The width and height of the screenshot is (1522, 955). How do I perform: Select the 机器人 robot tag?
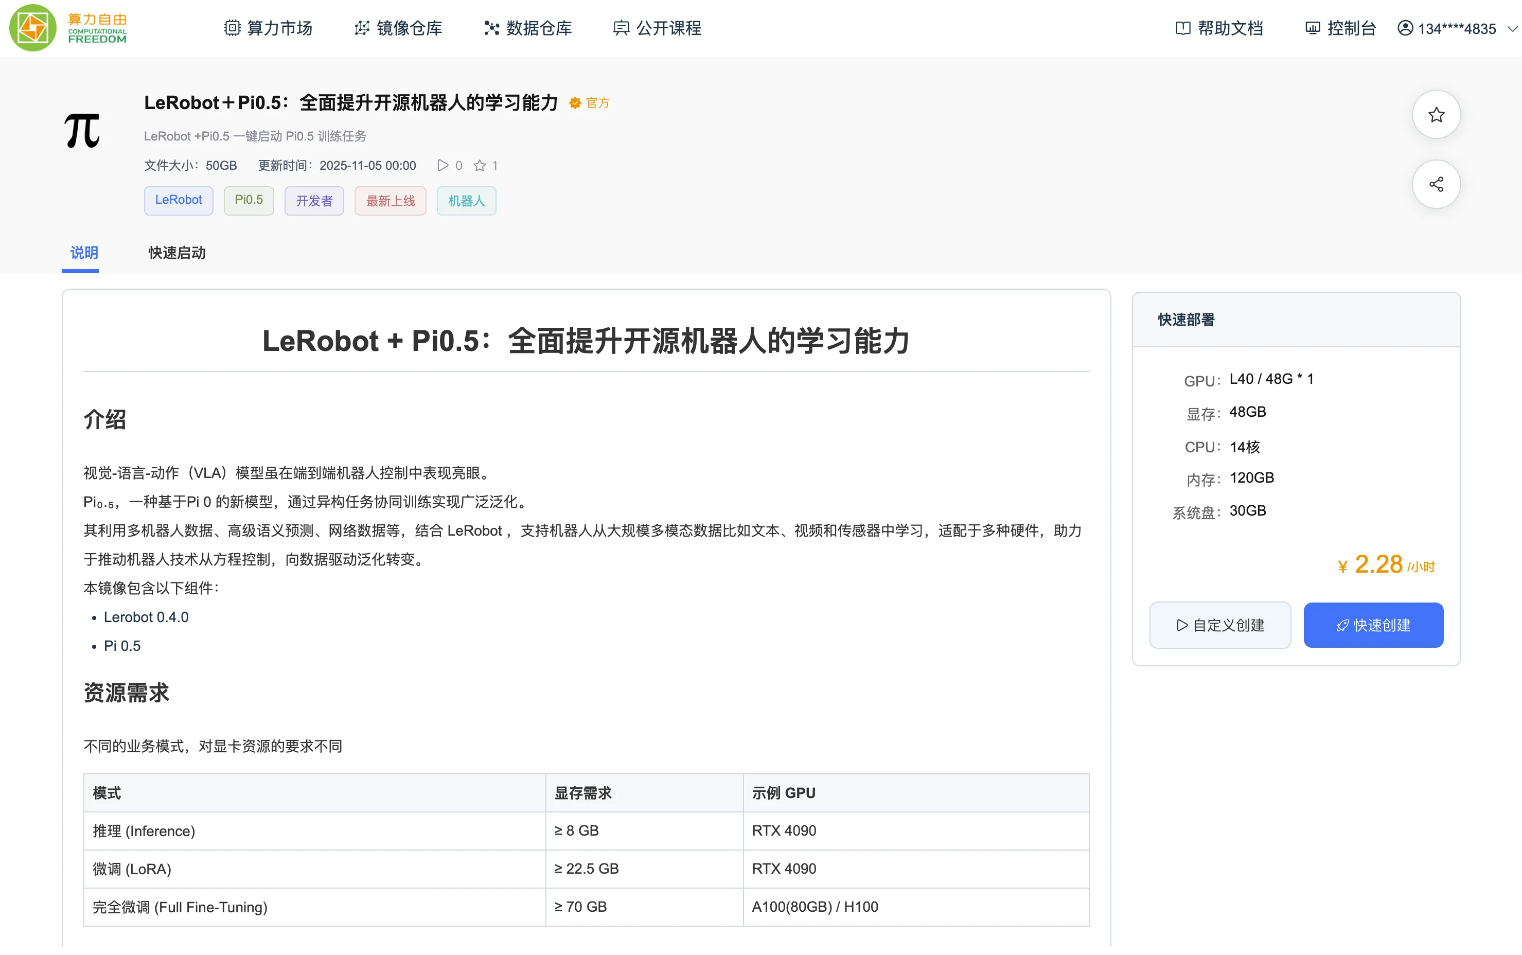coord(466,200)
